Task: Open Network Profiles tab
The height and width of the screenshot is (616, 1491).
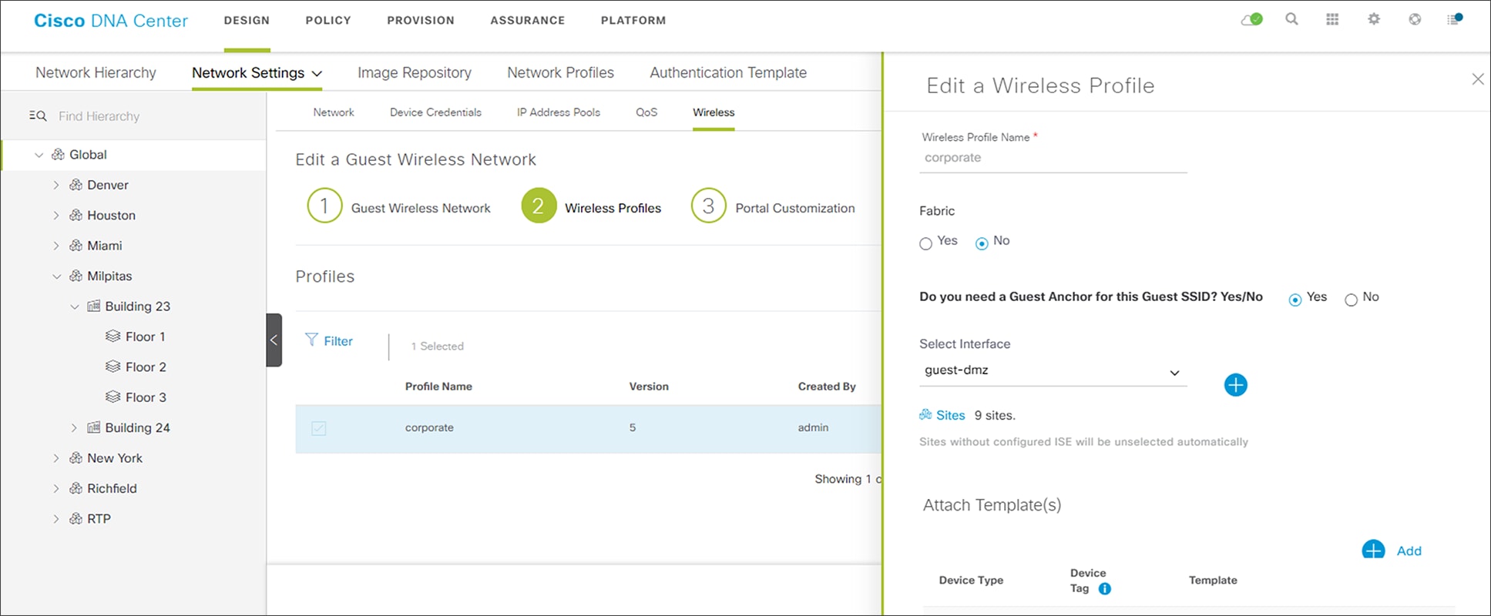Action: pos(560,72)
